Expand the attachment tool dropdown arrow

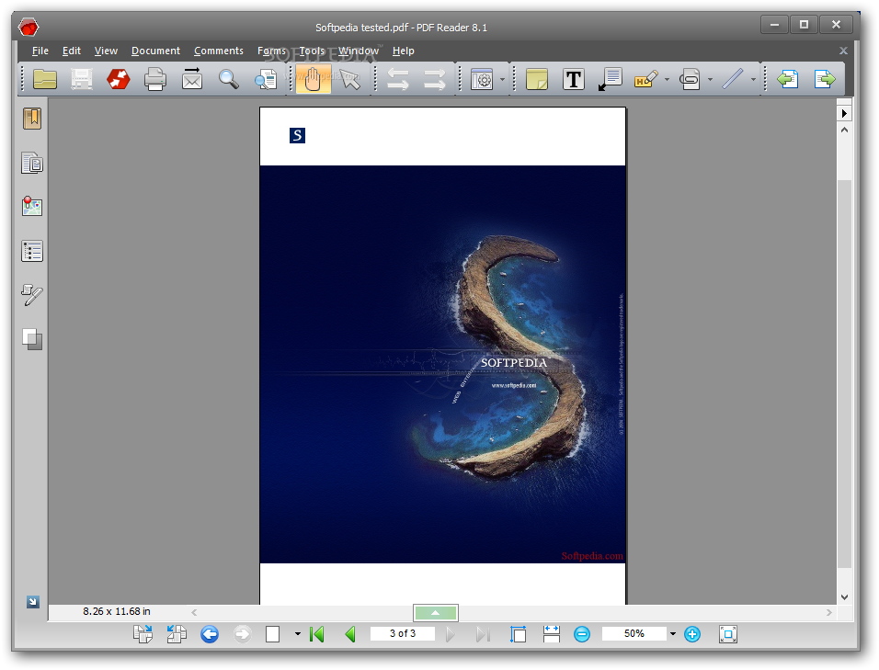point(710,80)
